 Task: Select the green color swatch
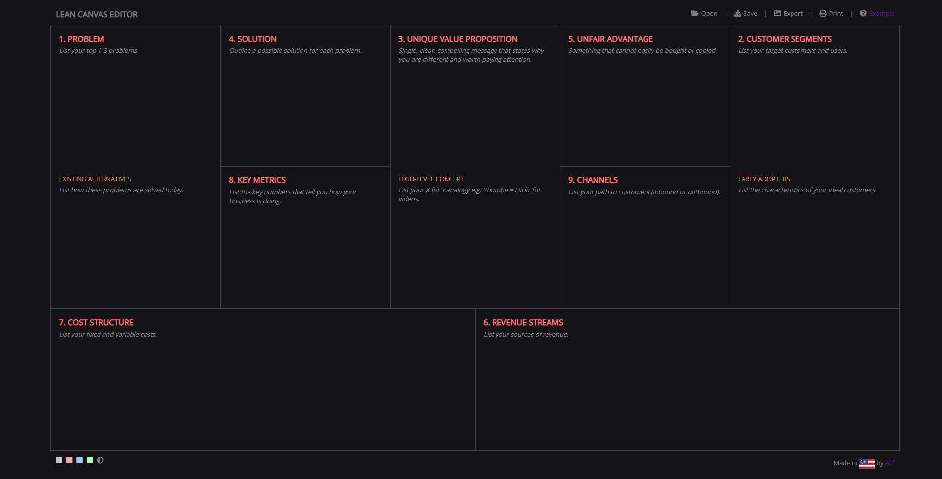90,460
